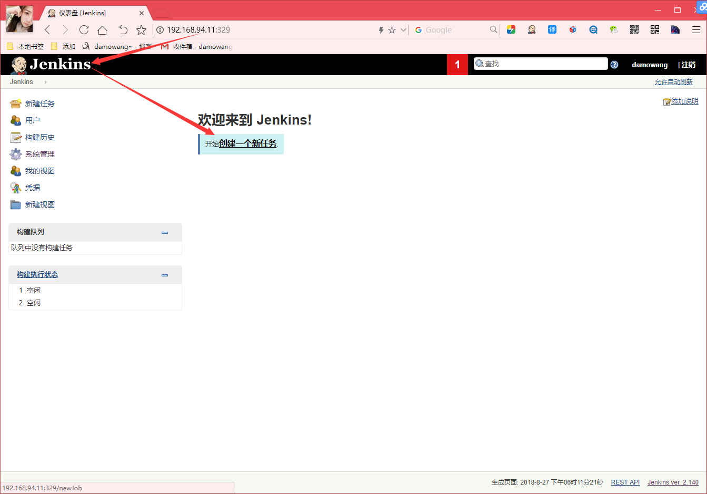The image size is (707, 494).
Task: Open the 用户 (users) sidebar icon
Action: tap(16, 120)
